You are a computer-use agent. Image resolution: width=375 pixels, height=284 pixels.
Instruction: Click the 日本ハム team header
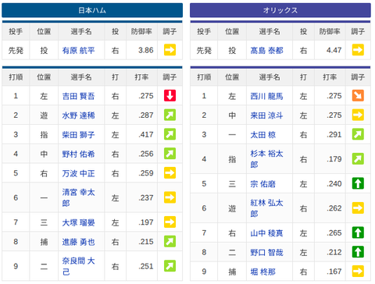click(x=92, y=10)
